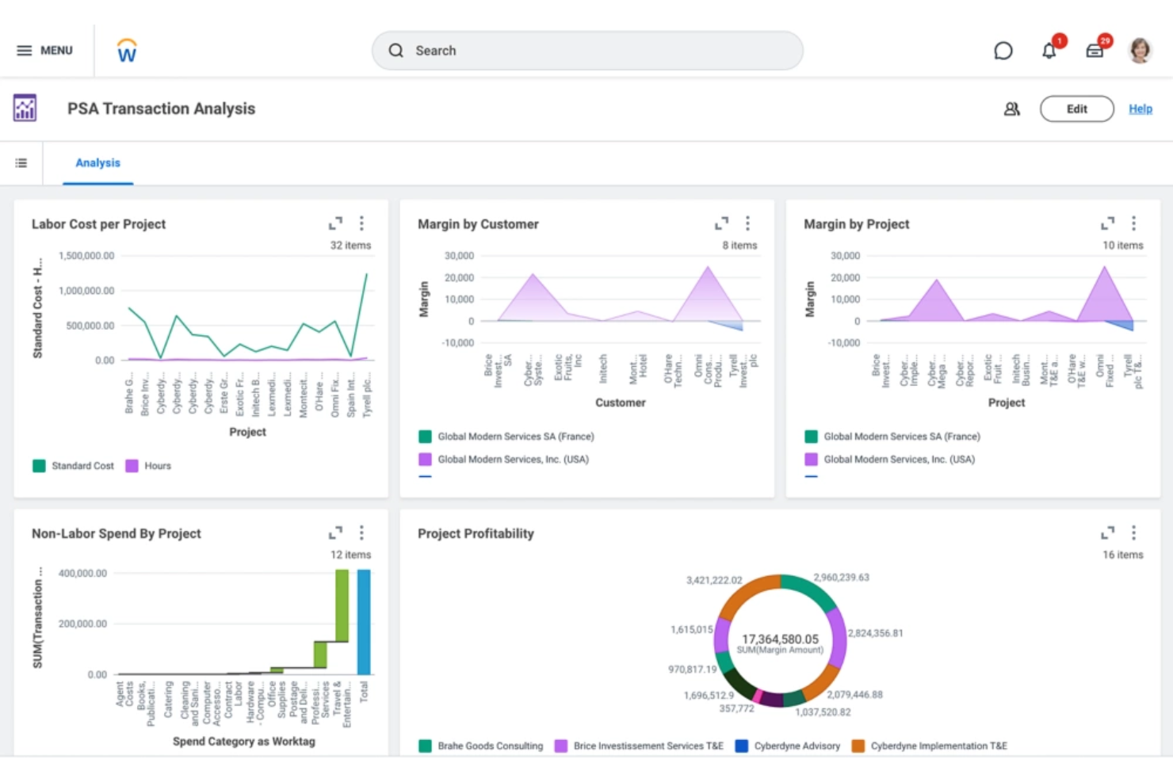Open the Help link
Viewport: 1173px width, 782px height.
point(1140,109)
